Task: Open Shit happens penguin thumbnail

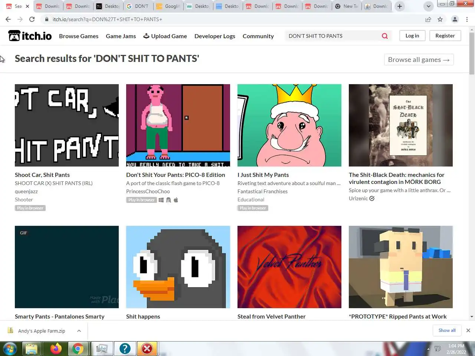Action: pos(178,267)
